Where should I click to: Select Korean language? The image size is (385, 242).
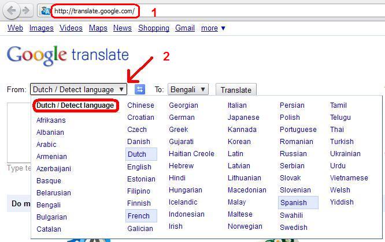pyautogui.click(x=239, y=142)
